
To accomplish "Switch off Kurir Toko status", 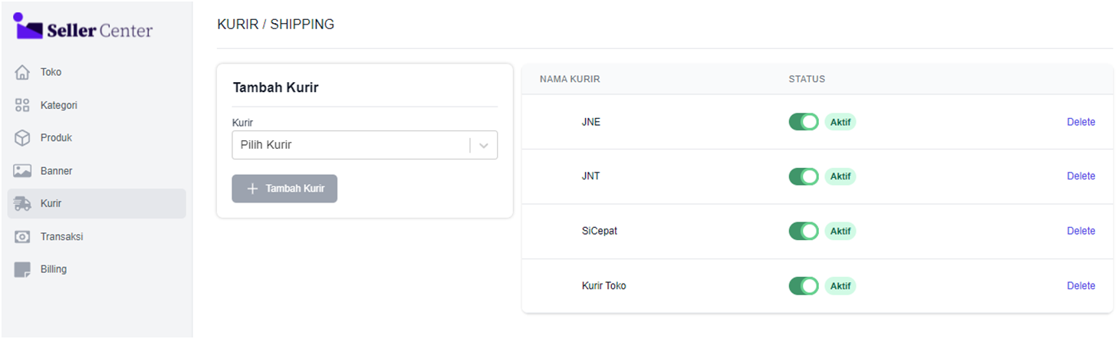I will click(804, 286).
